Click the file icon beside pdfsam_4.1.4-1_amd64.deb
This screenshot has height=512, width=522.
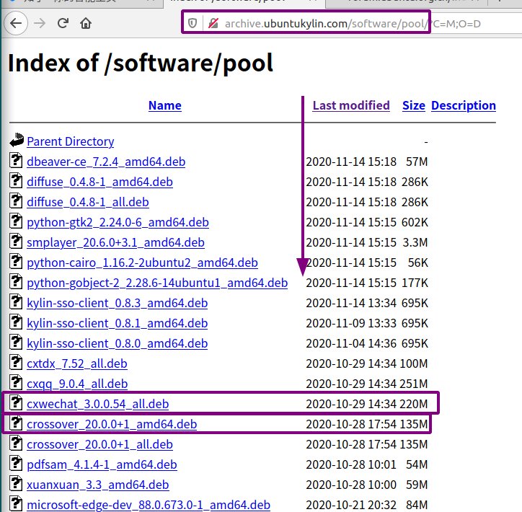pos(16,464)
